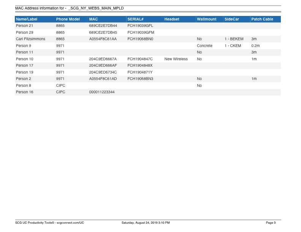Click the report title _SCG_NY_WEBS_MAIN_MPLD
Image resolution: width=301 pixels, height=232 pixels.
[97, 8]
